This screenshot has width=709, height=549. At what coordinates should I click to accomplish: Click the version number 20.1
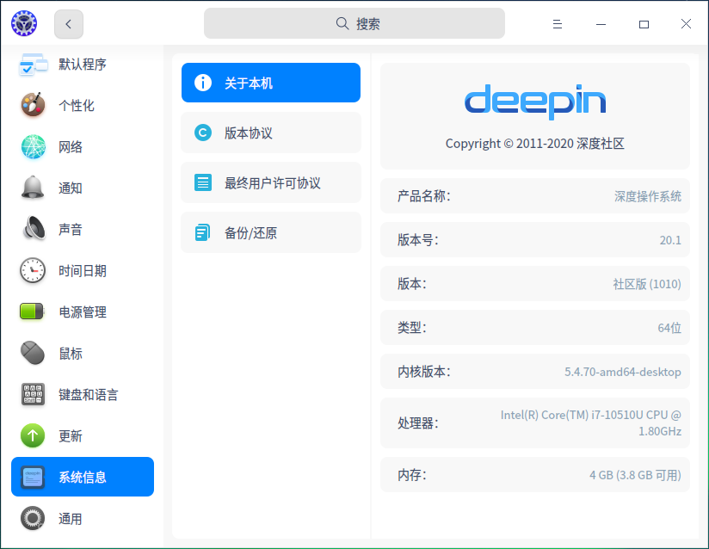point(670,240)
